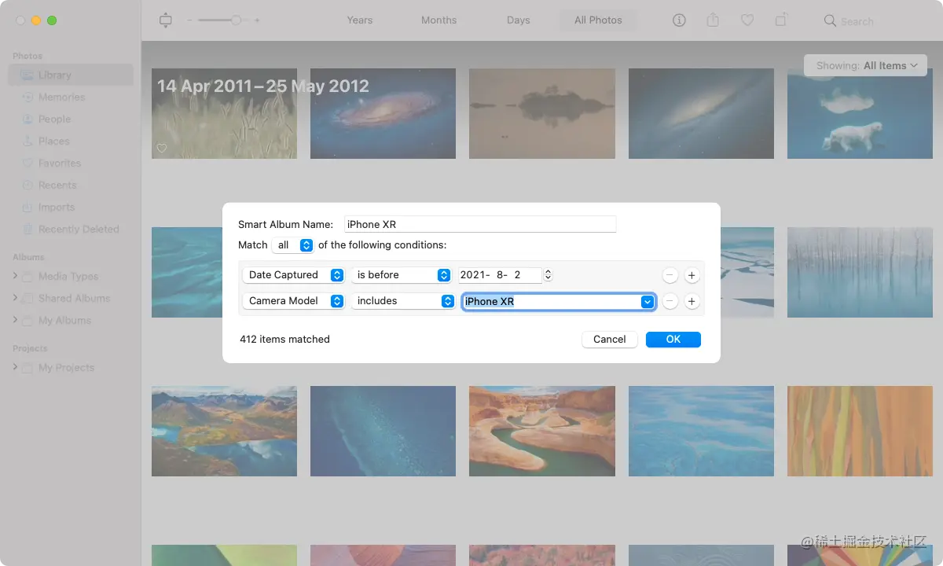Click the date stepper arrows

pyautogui.click(x=549, y=275)
